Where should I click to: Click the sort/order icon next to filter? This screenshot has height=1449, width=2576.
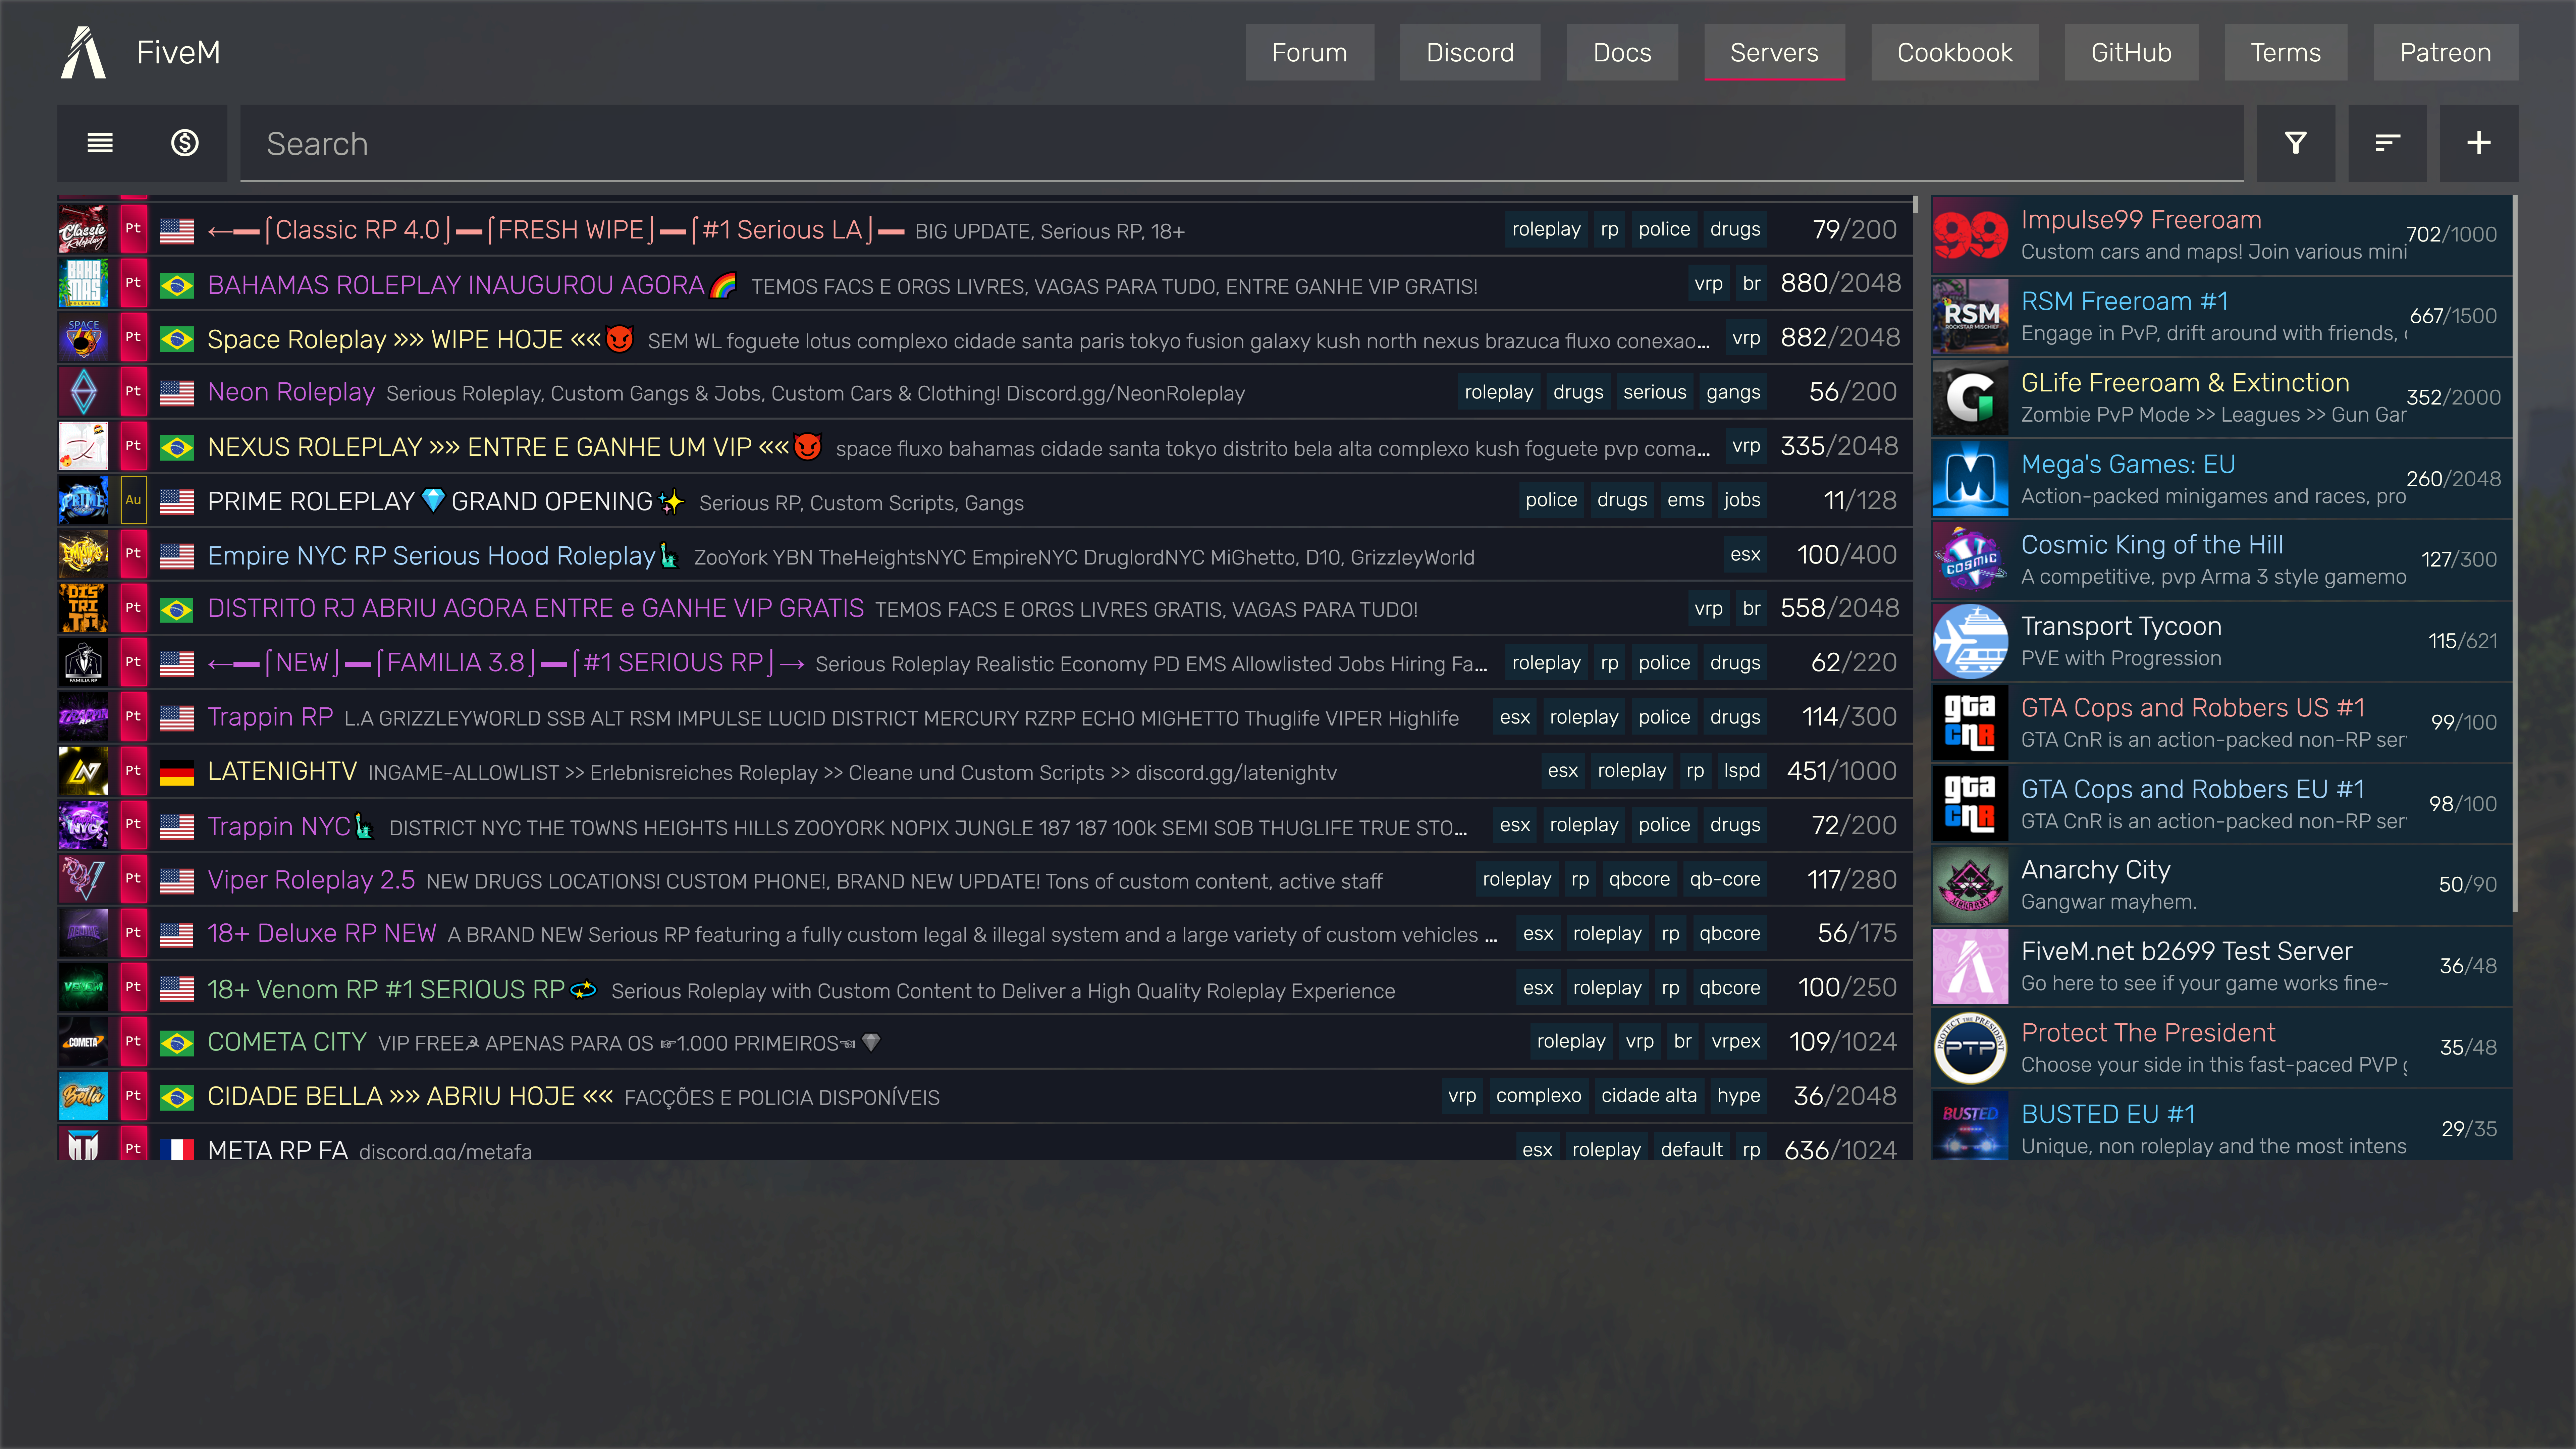[2387, 143]
